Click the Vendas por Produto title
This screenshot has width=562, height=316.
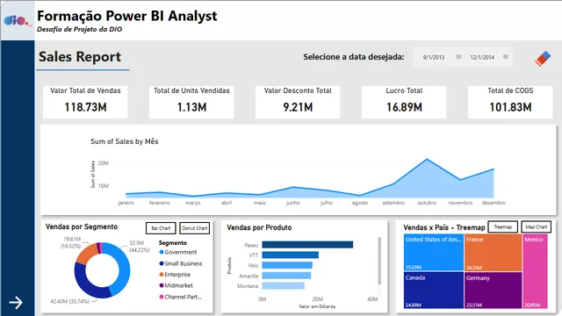click(x=259, y=227)
